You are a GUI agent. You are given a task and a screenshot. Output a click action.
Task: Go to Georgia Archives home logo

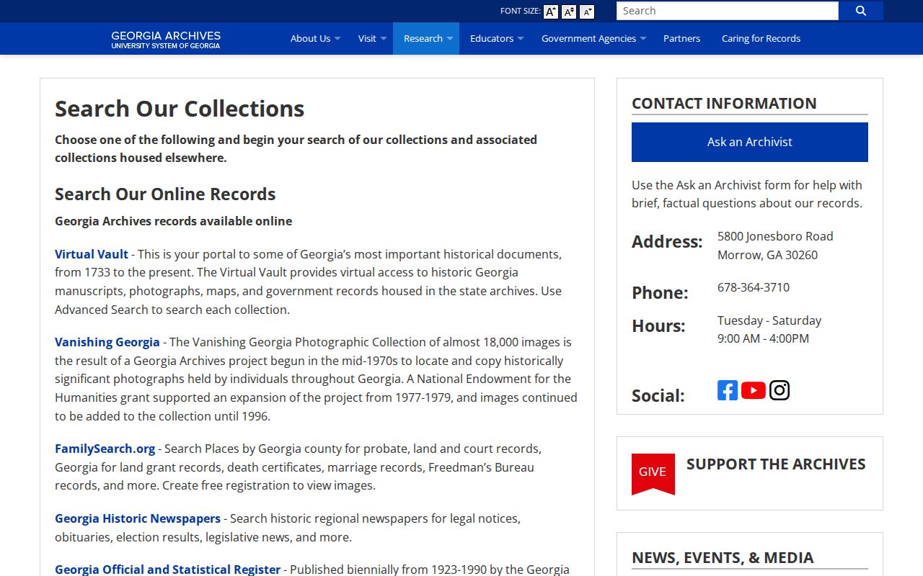click(166, 40)
